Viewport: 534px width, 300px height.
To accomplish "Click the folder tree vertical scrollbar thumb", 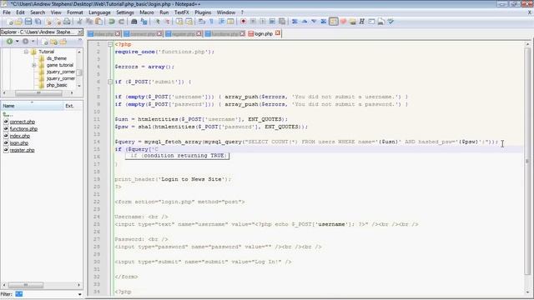I will coord(79,72).
